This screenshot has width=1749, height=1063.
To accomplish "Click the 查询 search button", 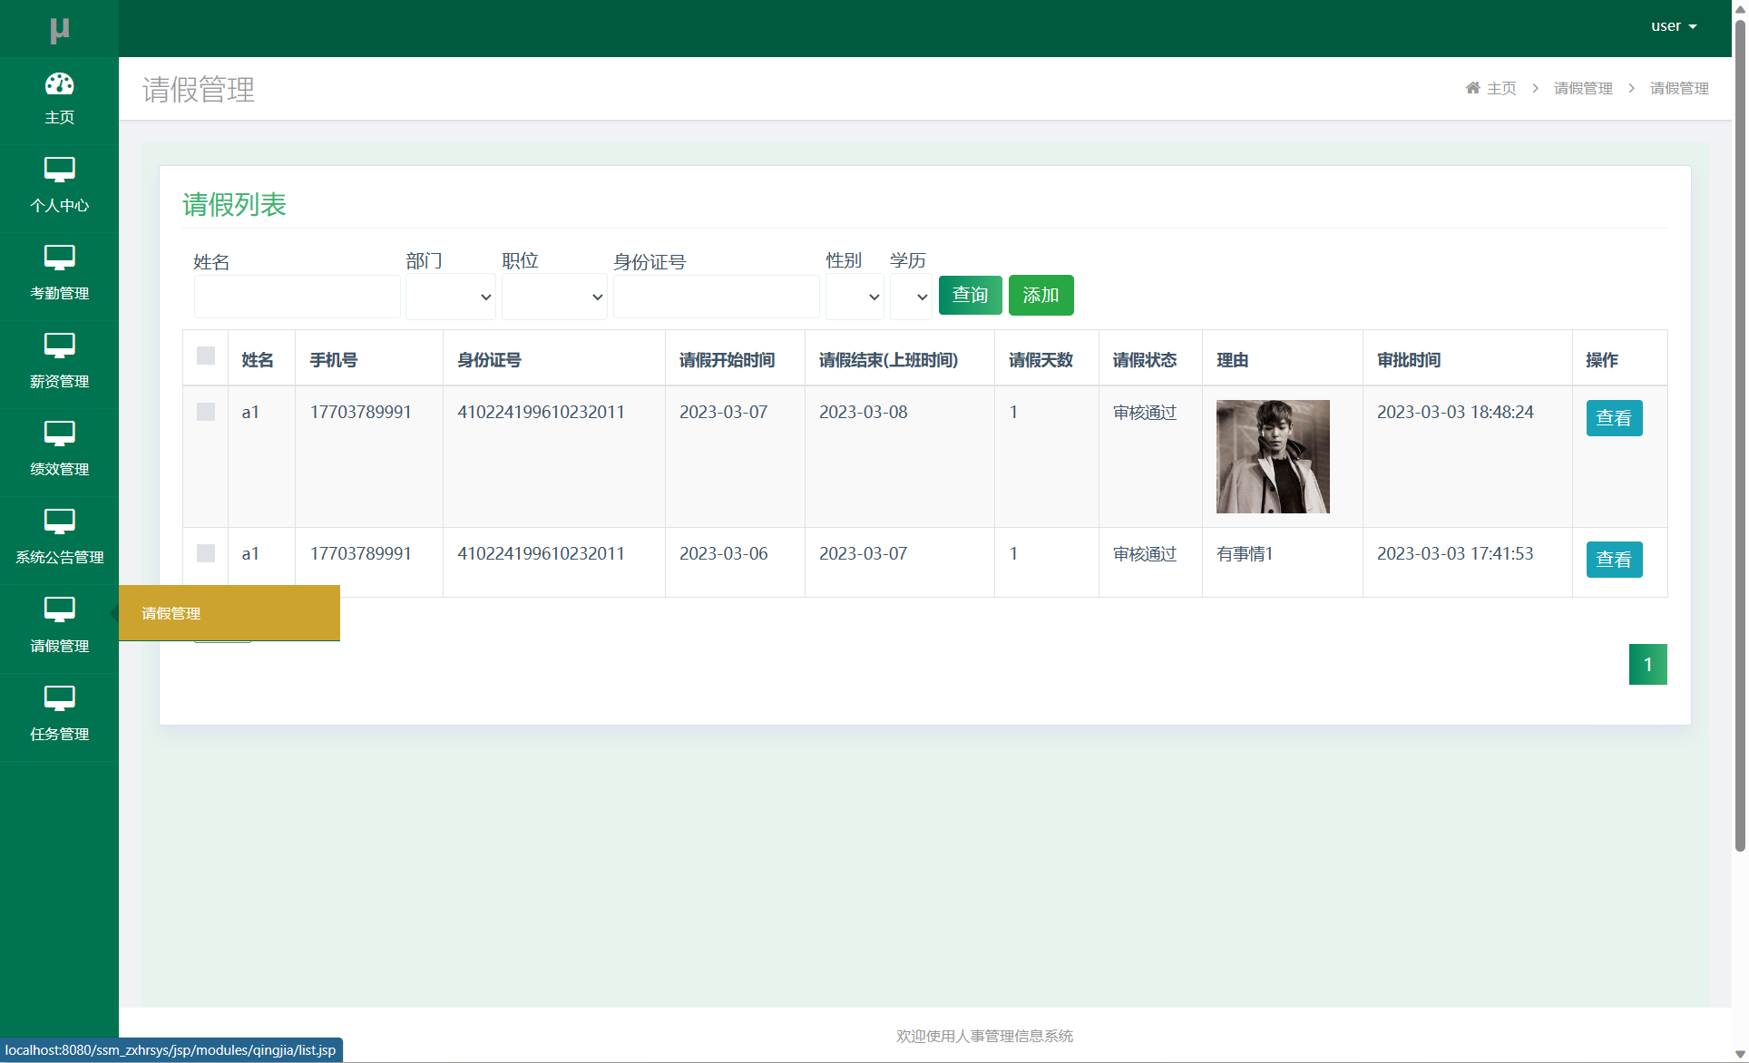I will pos(970,295).
